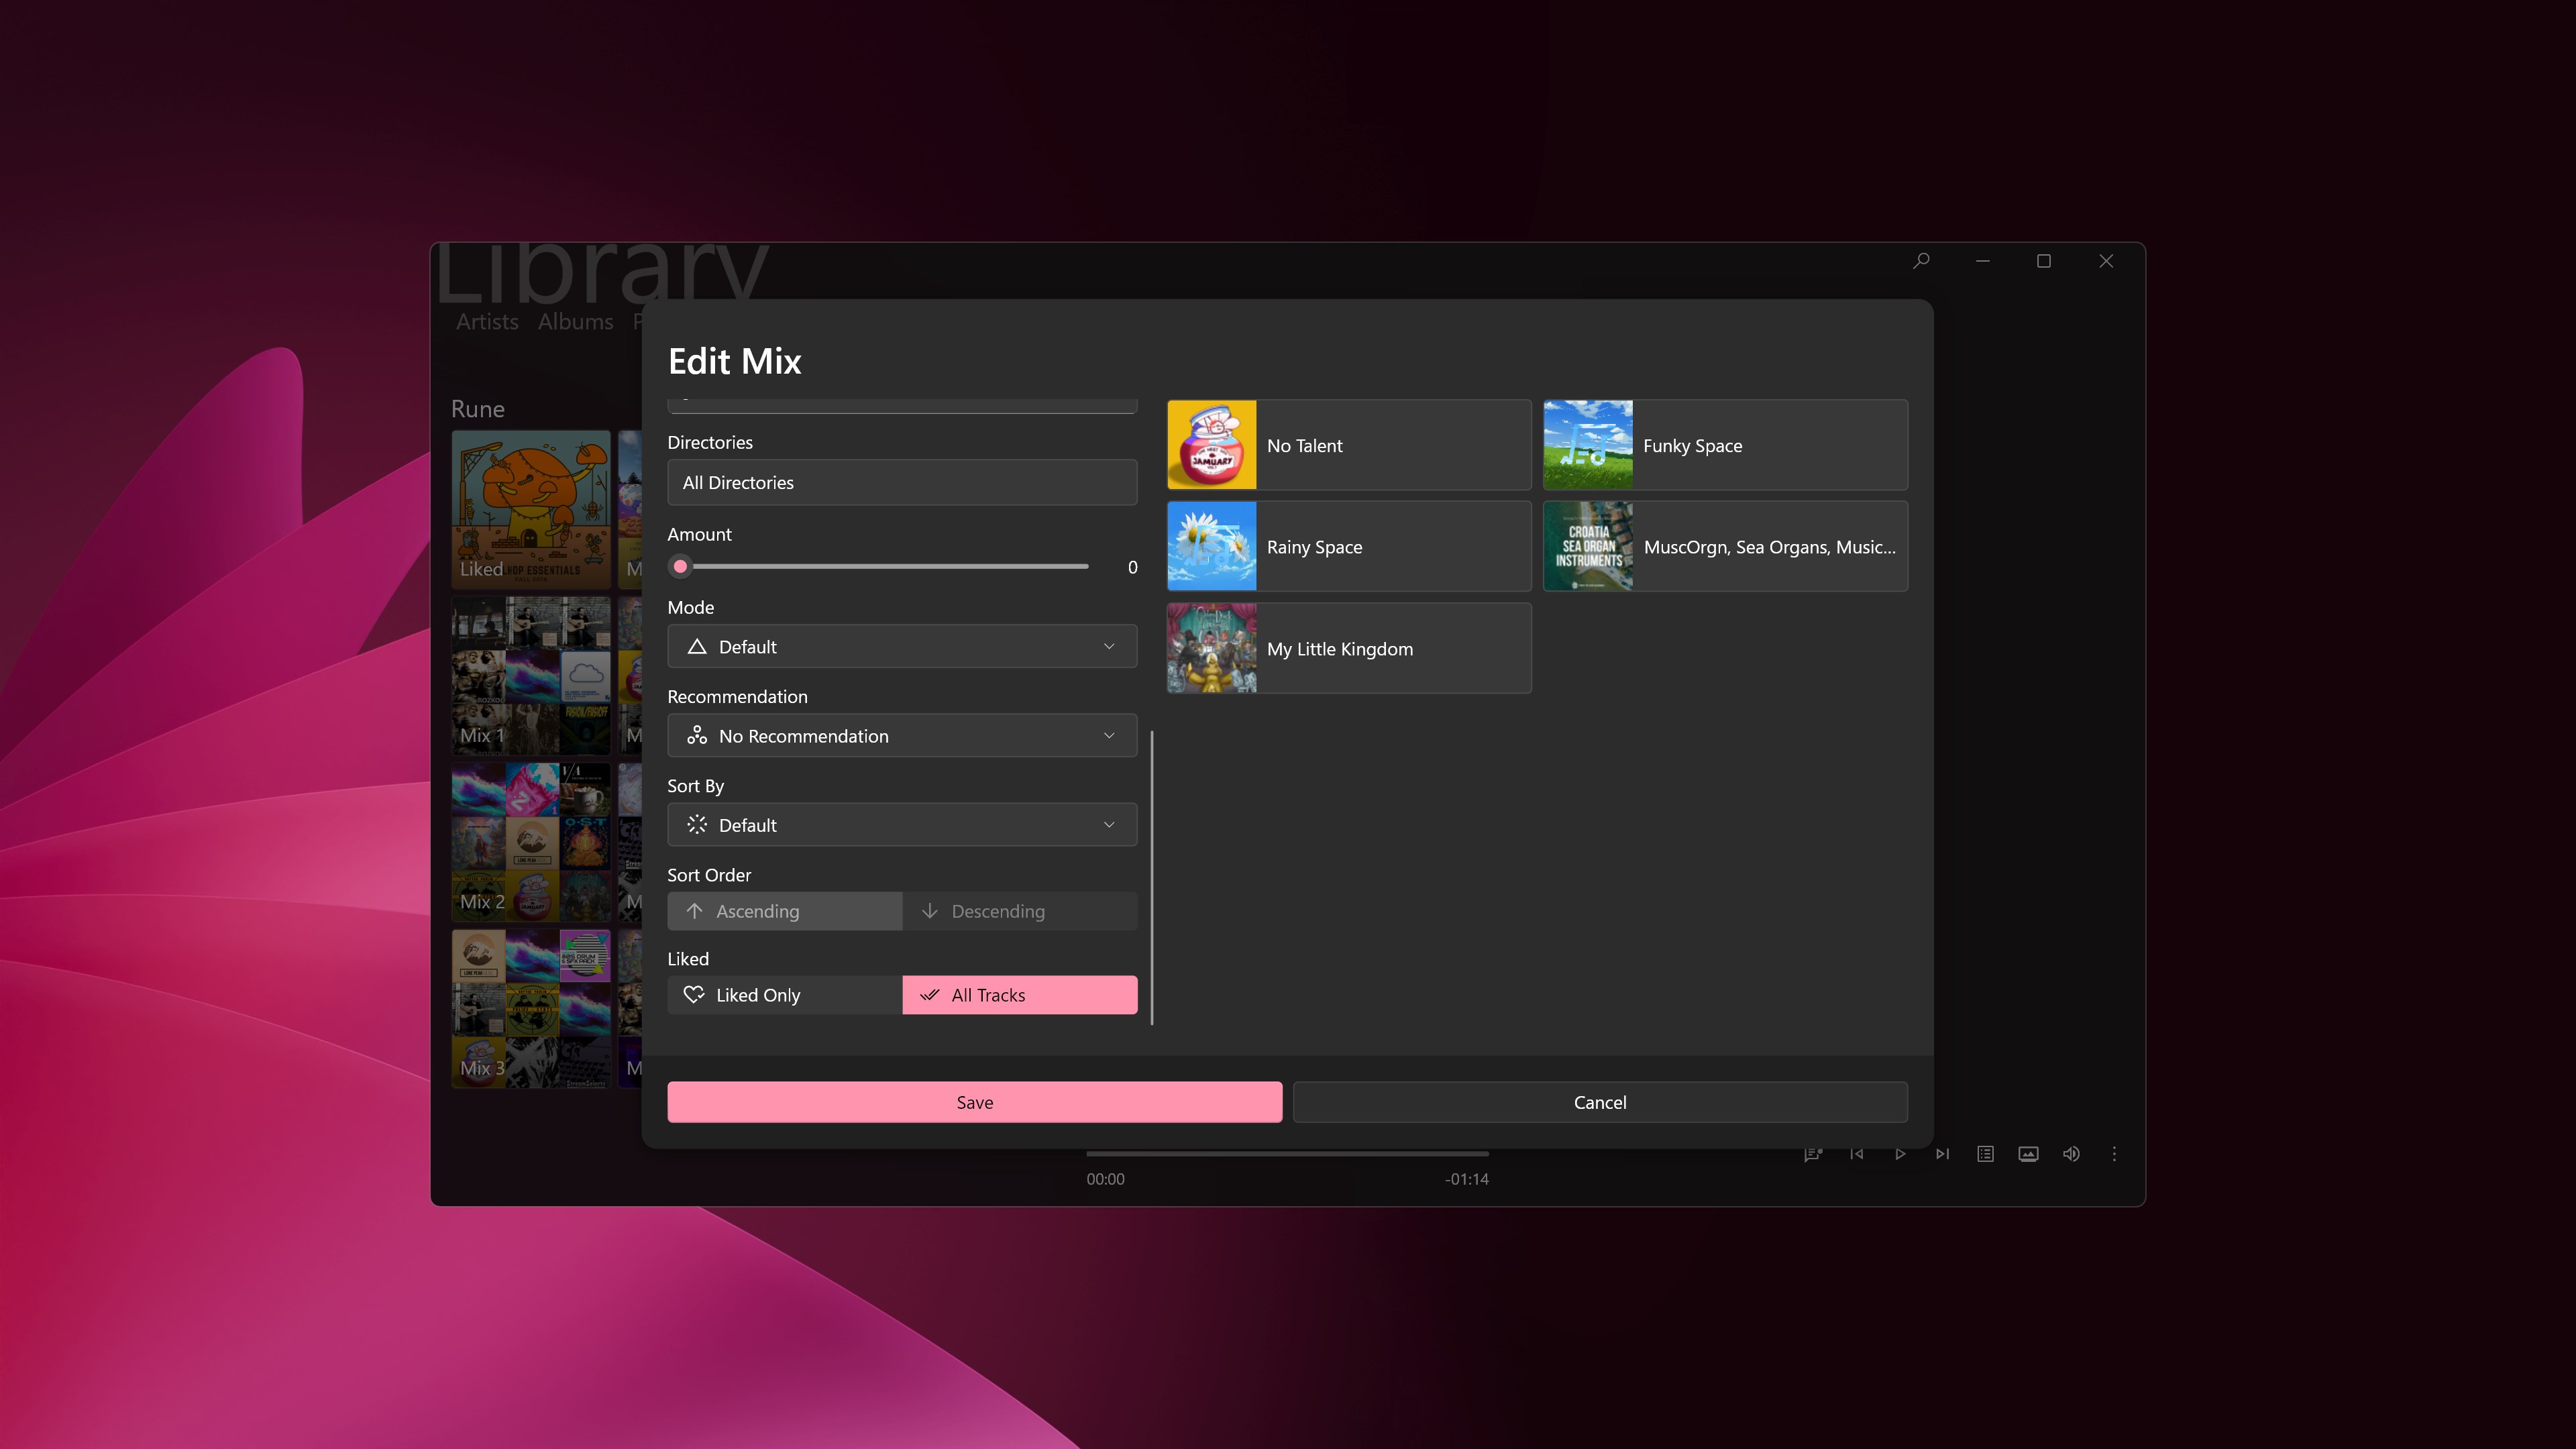
Task: Skip to the next track
Action: point(1942,1154)
